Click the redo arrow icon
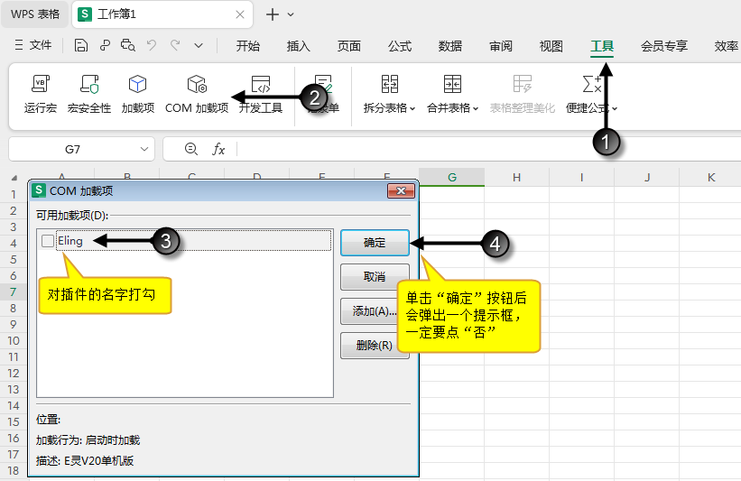 coord(175,45)
